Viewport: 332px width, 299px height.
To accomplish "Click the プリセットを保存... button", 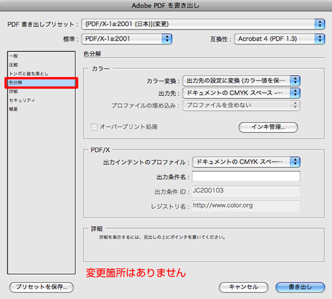I will coord(41,287).
